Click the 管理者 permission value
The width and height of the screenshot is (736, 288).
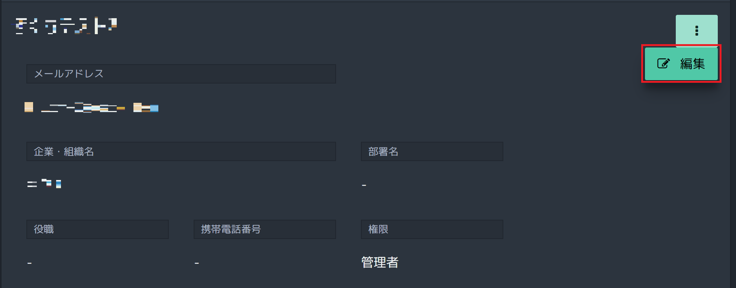point(380,262)
